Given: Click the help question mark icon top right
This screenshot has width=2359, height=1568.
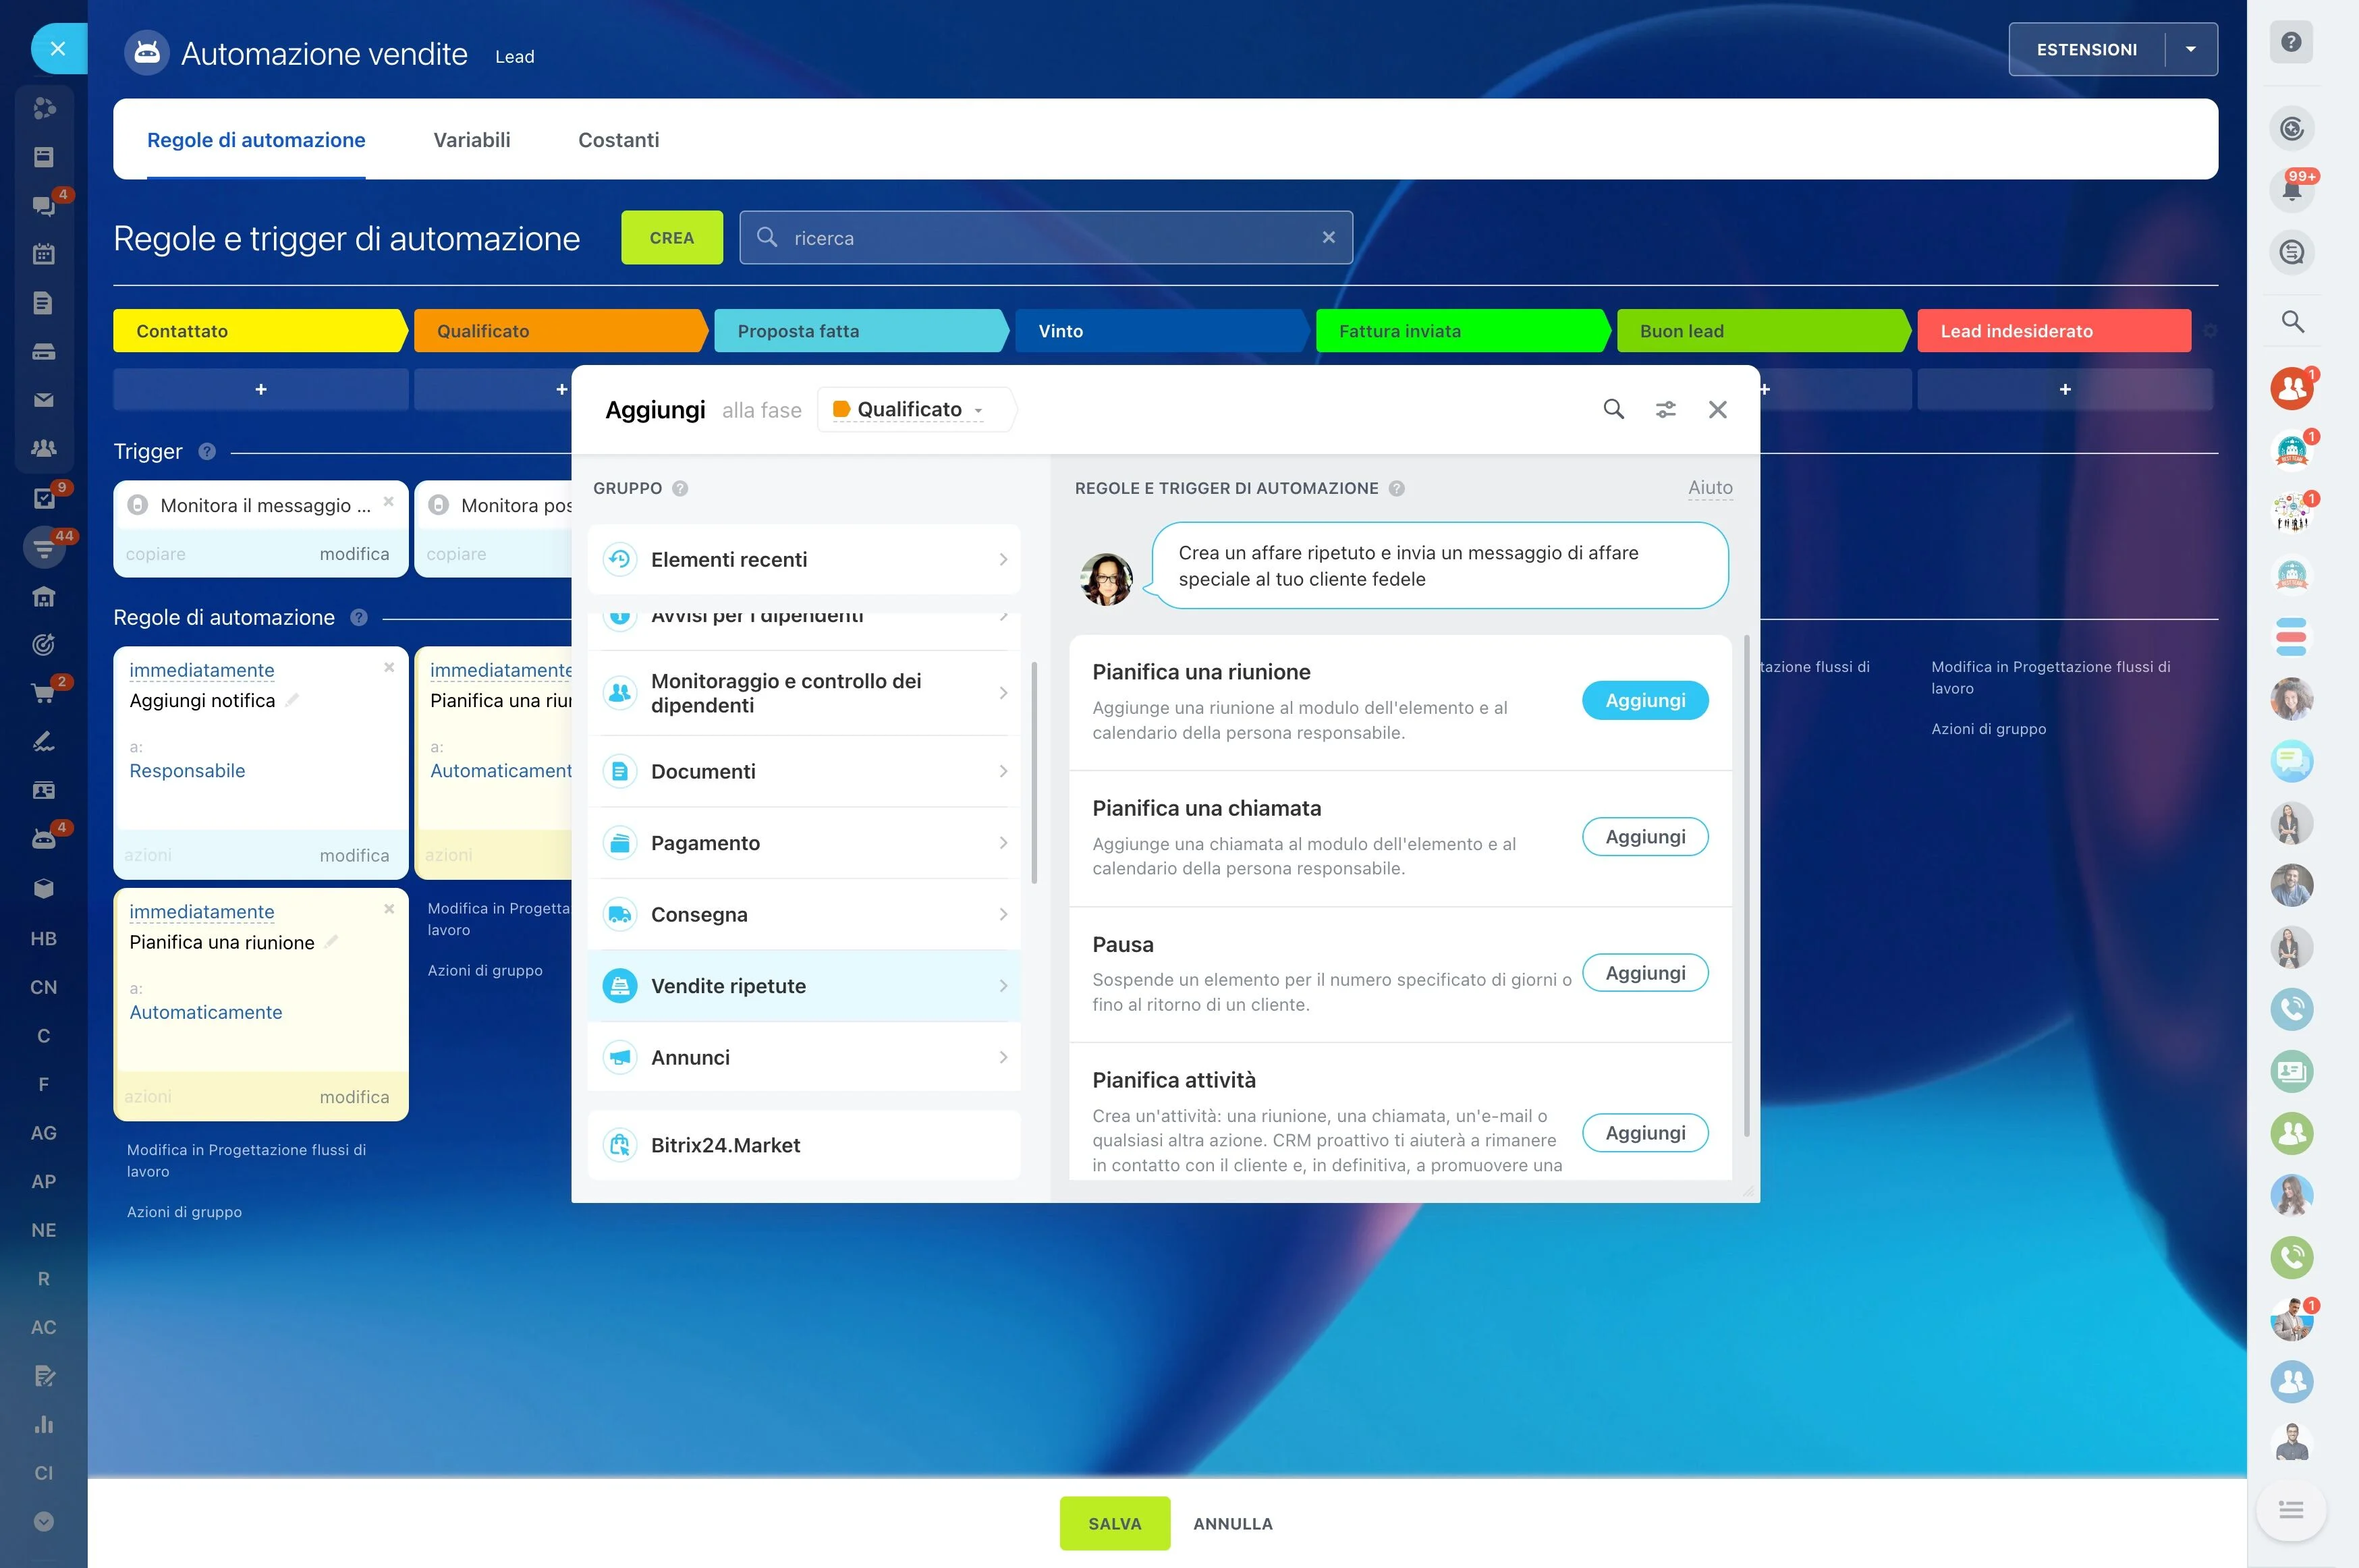Looking at the screenshot, I should 2291,43.
